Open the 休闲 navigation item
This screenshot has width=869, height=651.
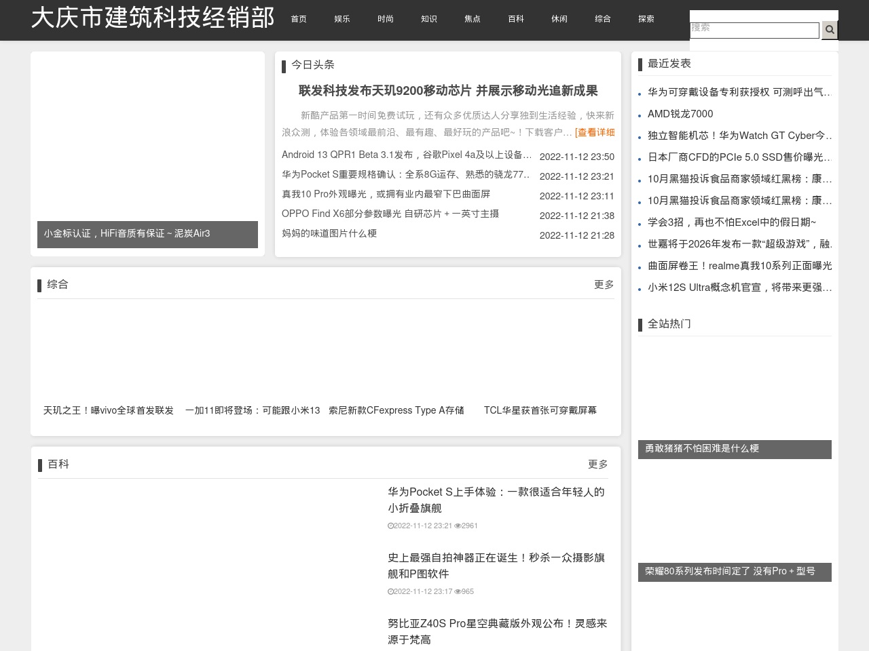pyautogui.click(x=559, y=19)
